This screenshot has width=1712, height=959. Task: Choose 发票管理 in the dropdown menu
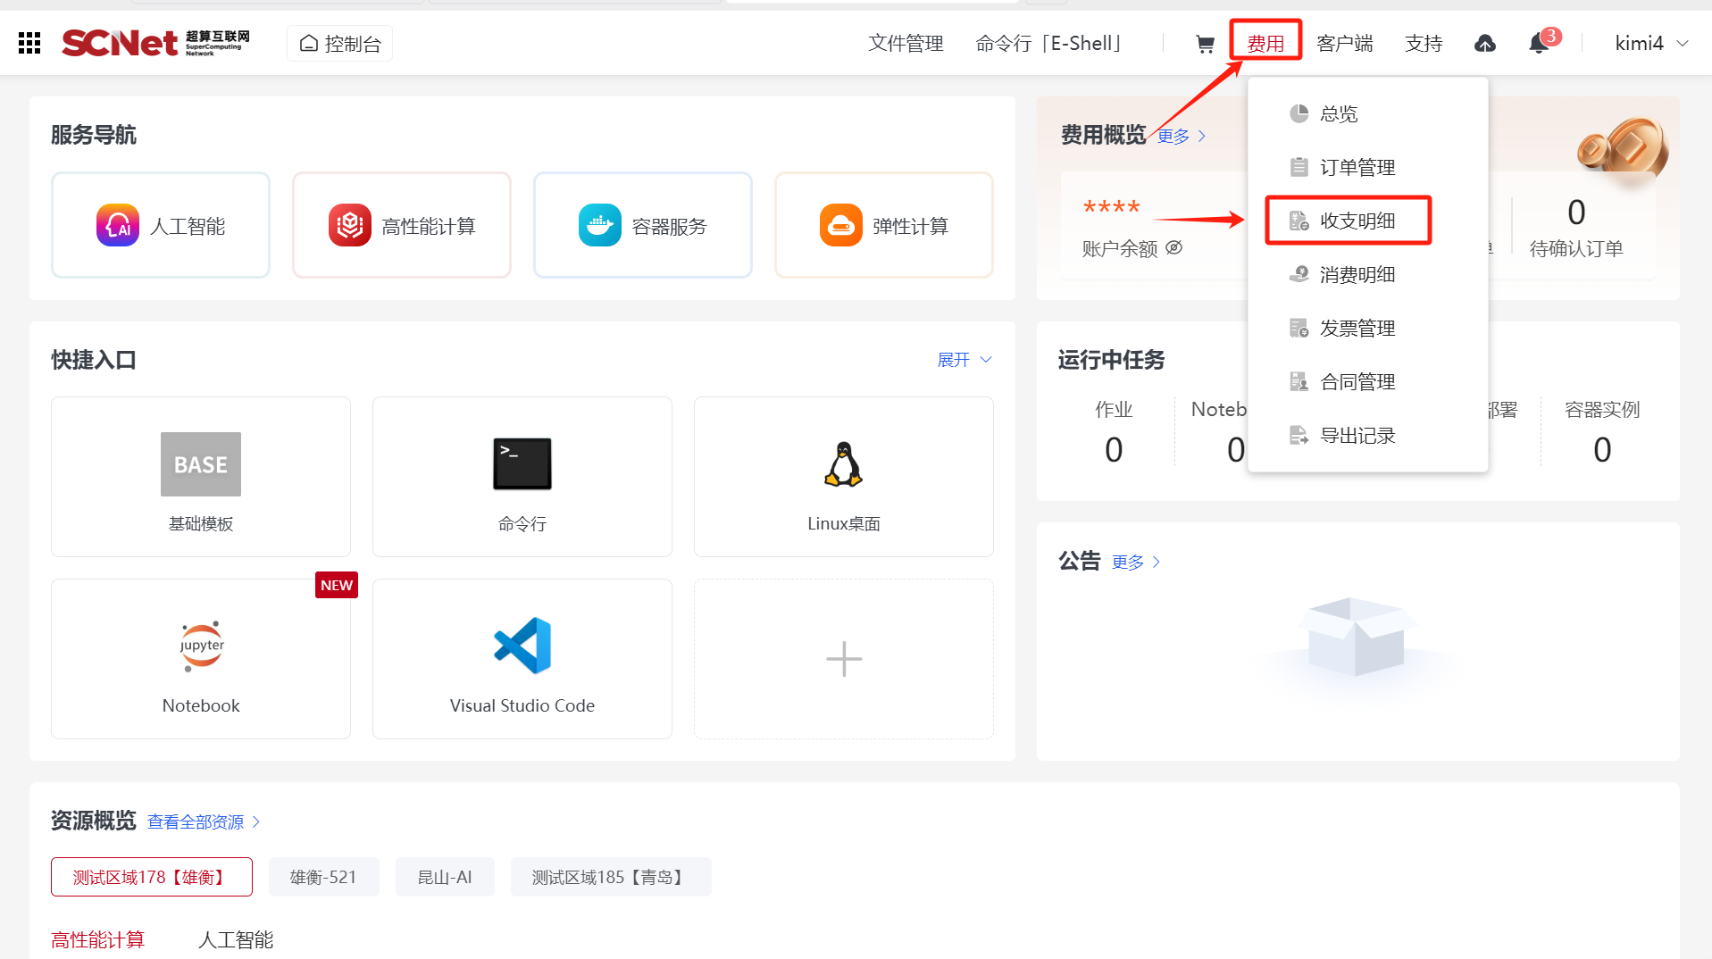pyautogui.click(x=1357, y=328)
